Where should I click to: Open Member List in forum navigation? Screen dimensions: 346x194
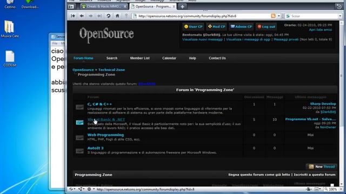point(139,58)
